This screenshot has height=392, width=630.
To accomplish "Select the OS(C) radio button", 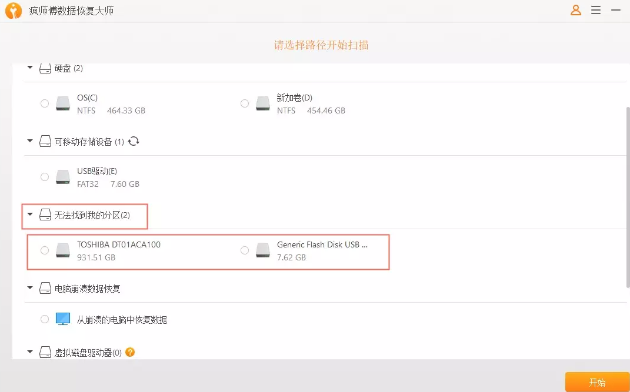I will (x=45, y=103).
